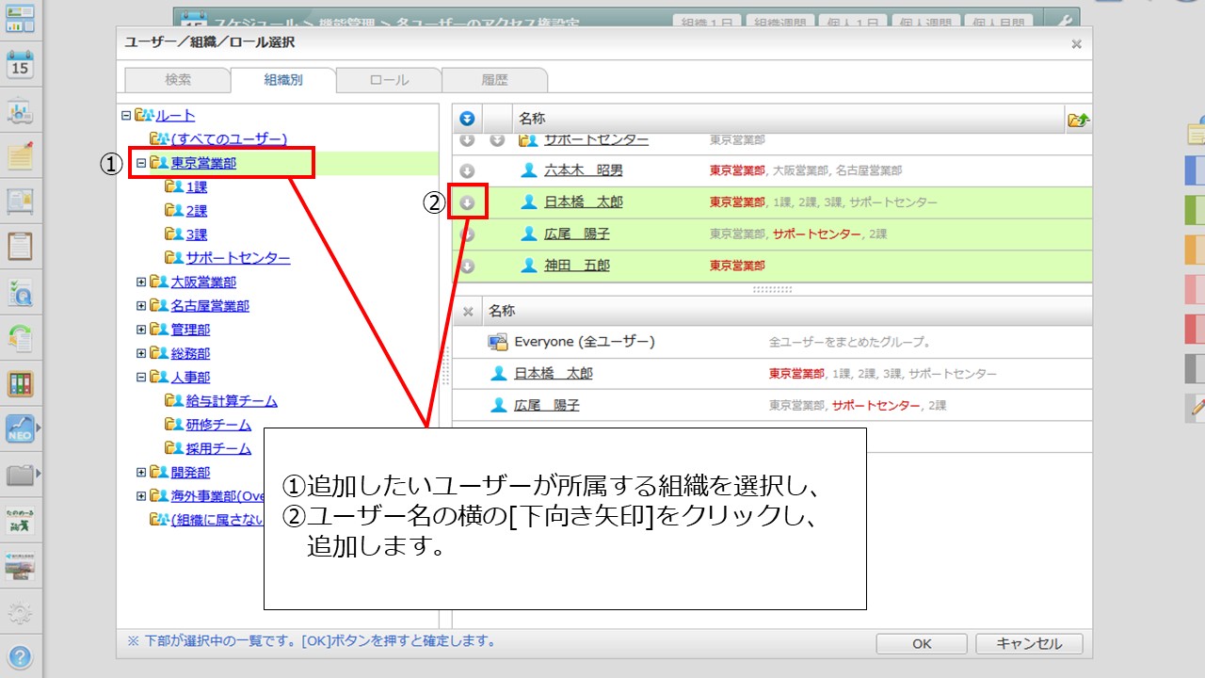Click the X remove-all icon in selected list
This screenshot has width=1205, height=678.
click(x=468, y=311)
